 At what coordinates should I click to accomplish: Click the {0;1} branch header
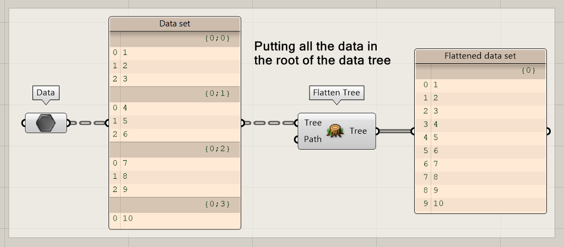(175, 95)
